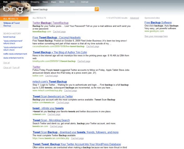This screenshot has height=149, width=184.
Task: Open the Twitter result title
Action: point(36,67)
